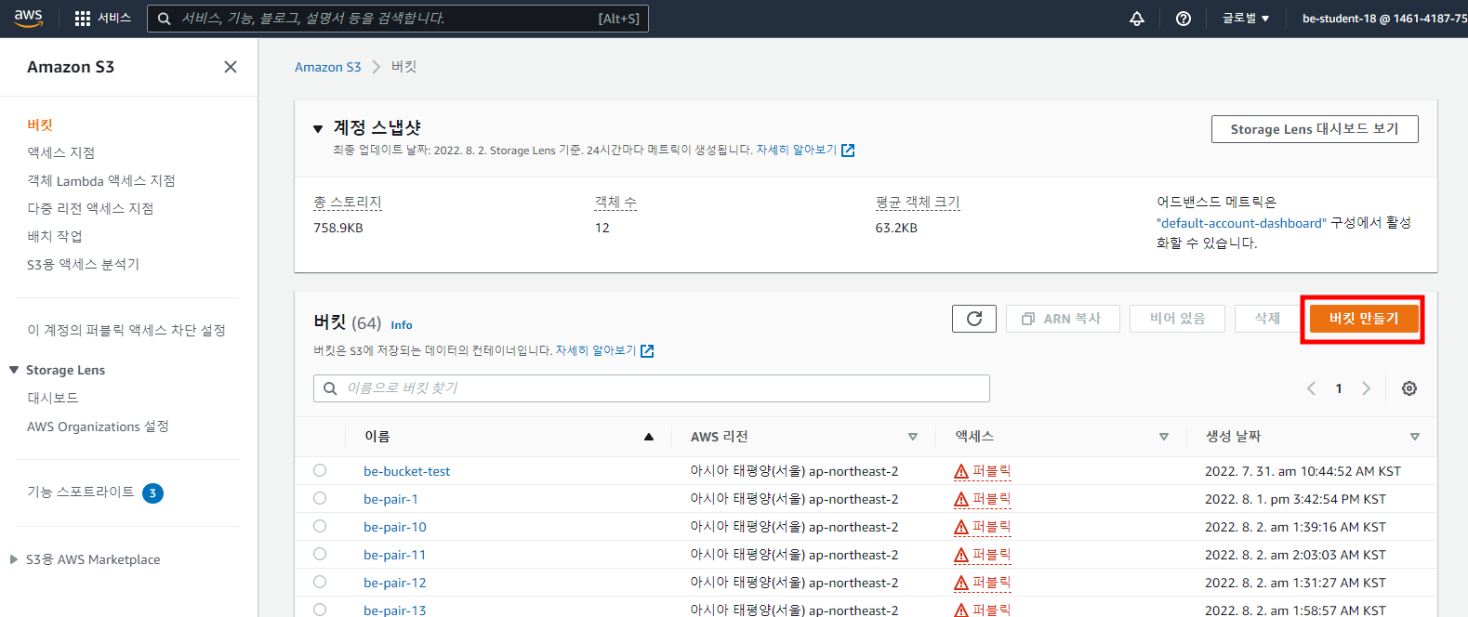Collapse the Storage Lens sidebar group
The height and width of the screenshot is (617, 1468).
coord(14,370)
